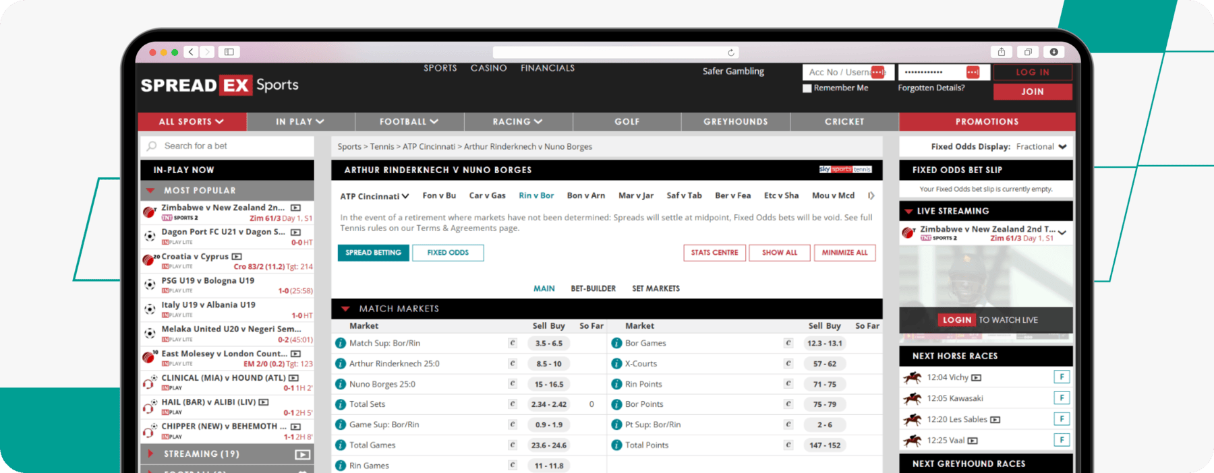The height and width of the screenshot is (473, 1214).
Task: Switch to Spread Betting view
Action: (373, 253)
